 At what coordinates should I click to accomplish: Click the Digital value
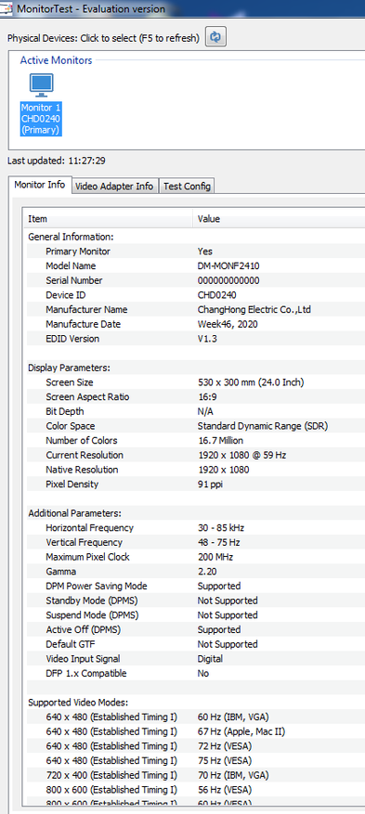click(210, 658)
